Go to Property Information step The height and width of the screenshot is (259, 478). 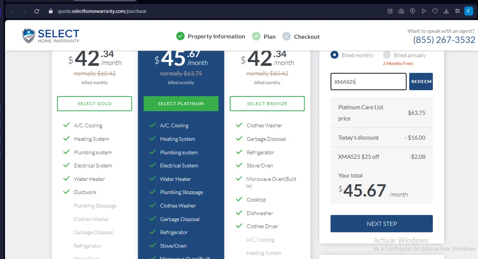point(216,36)
